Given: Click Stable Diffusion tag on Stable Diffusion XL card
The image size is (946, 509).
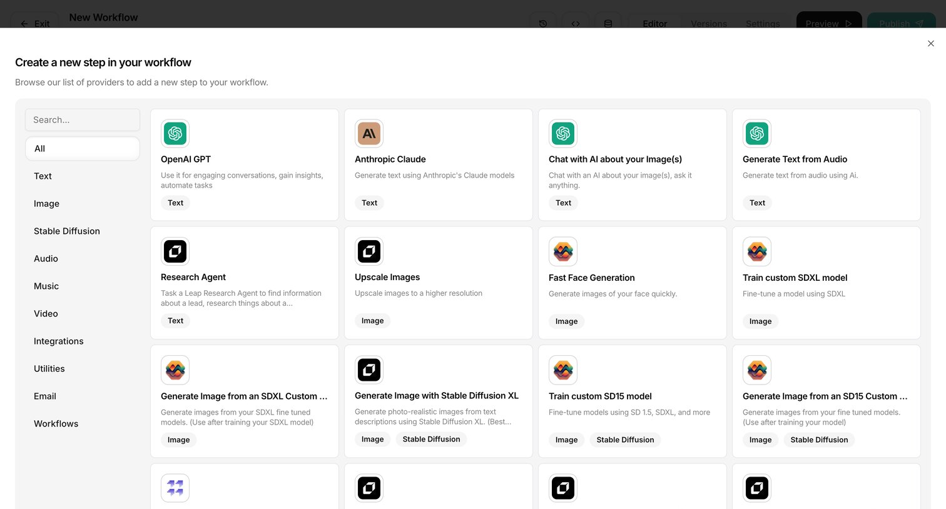Looking at the screenshot, I should 432,439.
